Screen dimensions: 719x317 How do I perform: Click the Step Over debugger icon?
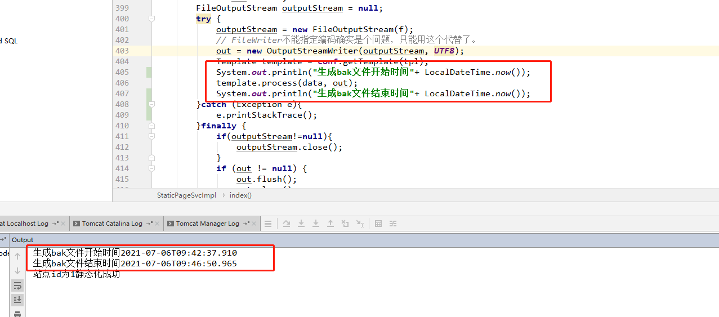pyautogui.click(x=287, y=224)
